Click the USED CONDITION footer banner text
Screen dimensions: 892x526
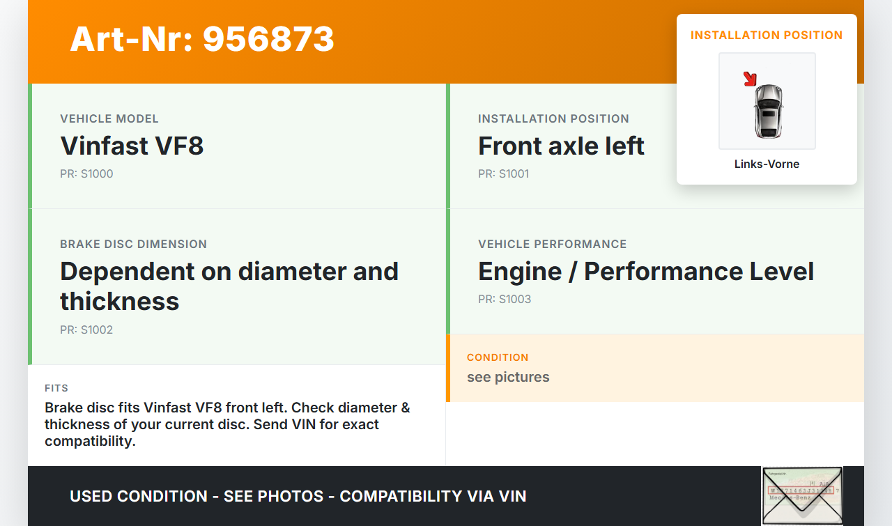click(x=298, y=496)
